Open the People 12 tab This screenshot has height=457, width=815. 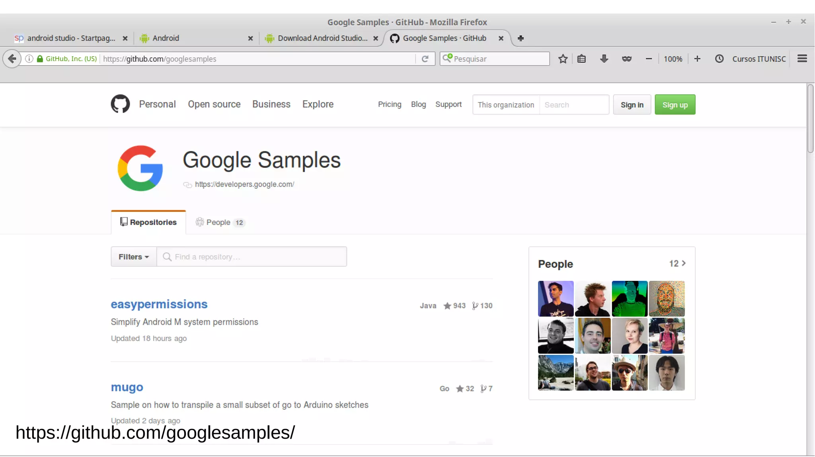tap(220, 222)
